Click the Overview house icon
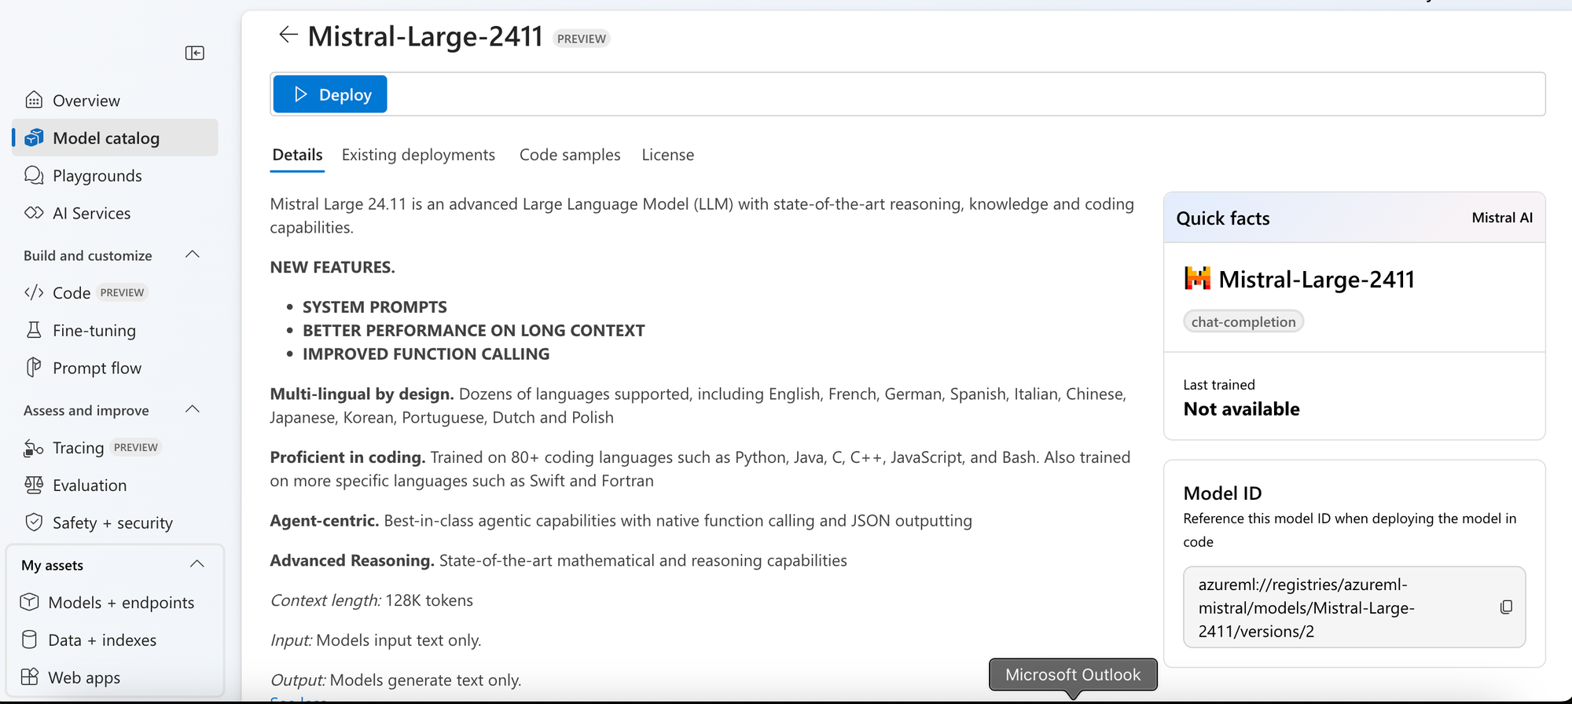Image resolution: width=1572 pixels, height=704 pixels. (x=34, y=100)
